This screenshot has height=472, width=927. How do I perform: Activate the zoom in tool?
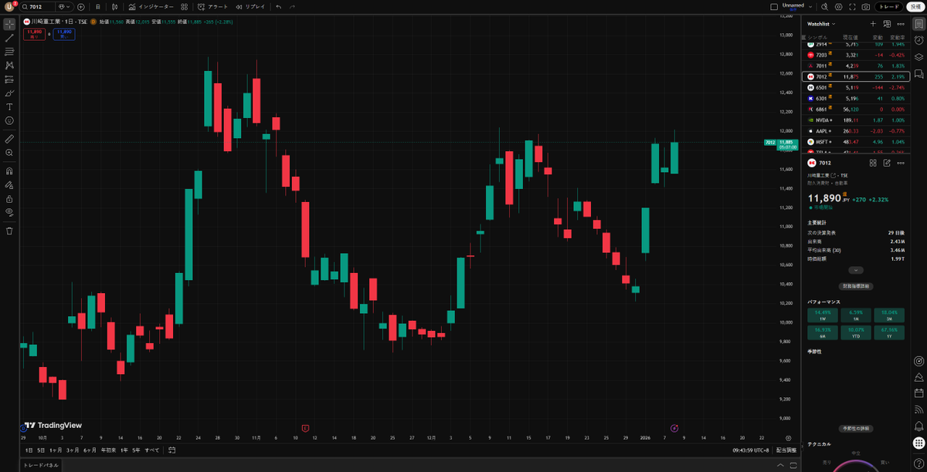pos(9,153)
